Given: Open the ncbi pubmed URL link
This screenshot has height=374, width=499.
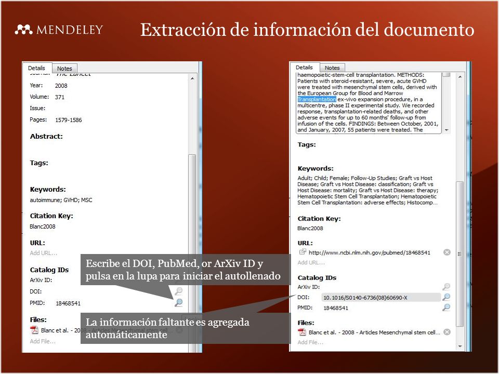Looking at the screenshot, I should (x=370, y=252).
